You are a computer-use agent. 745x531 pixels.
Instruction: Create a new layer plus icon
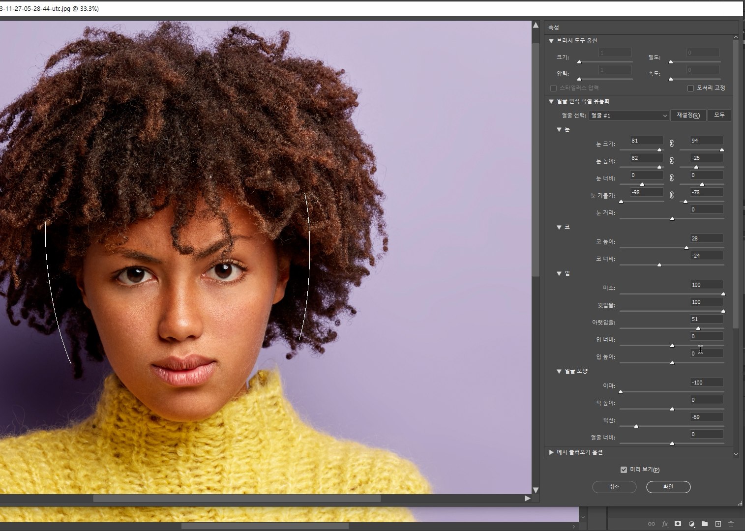click(718, 524)
